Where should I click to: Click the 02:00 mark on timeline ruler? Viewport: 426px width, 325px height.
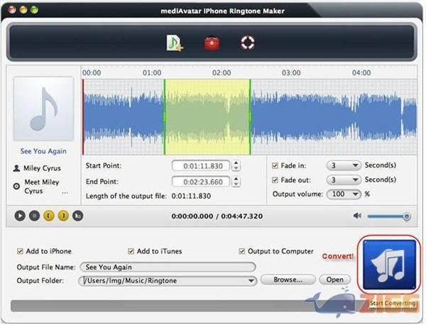222,73
